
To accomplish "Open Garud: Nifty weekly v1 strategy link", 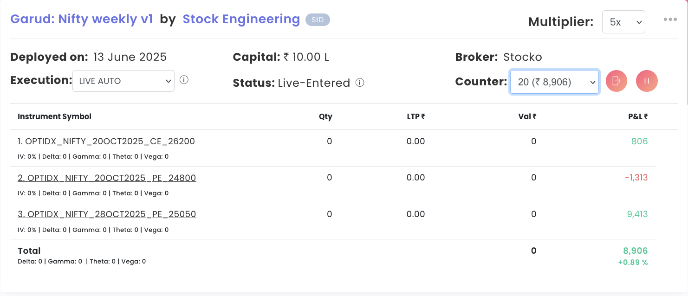I will click(x=82, y=19).
